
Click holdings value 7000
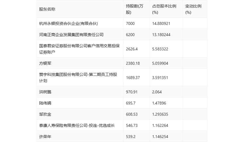click(x=130, y=23)
